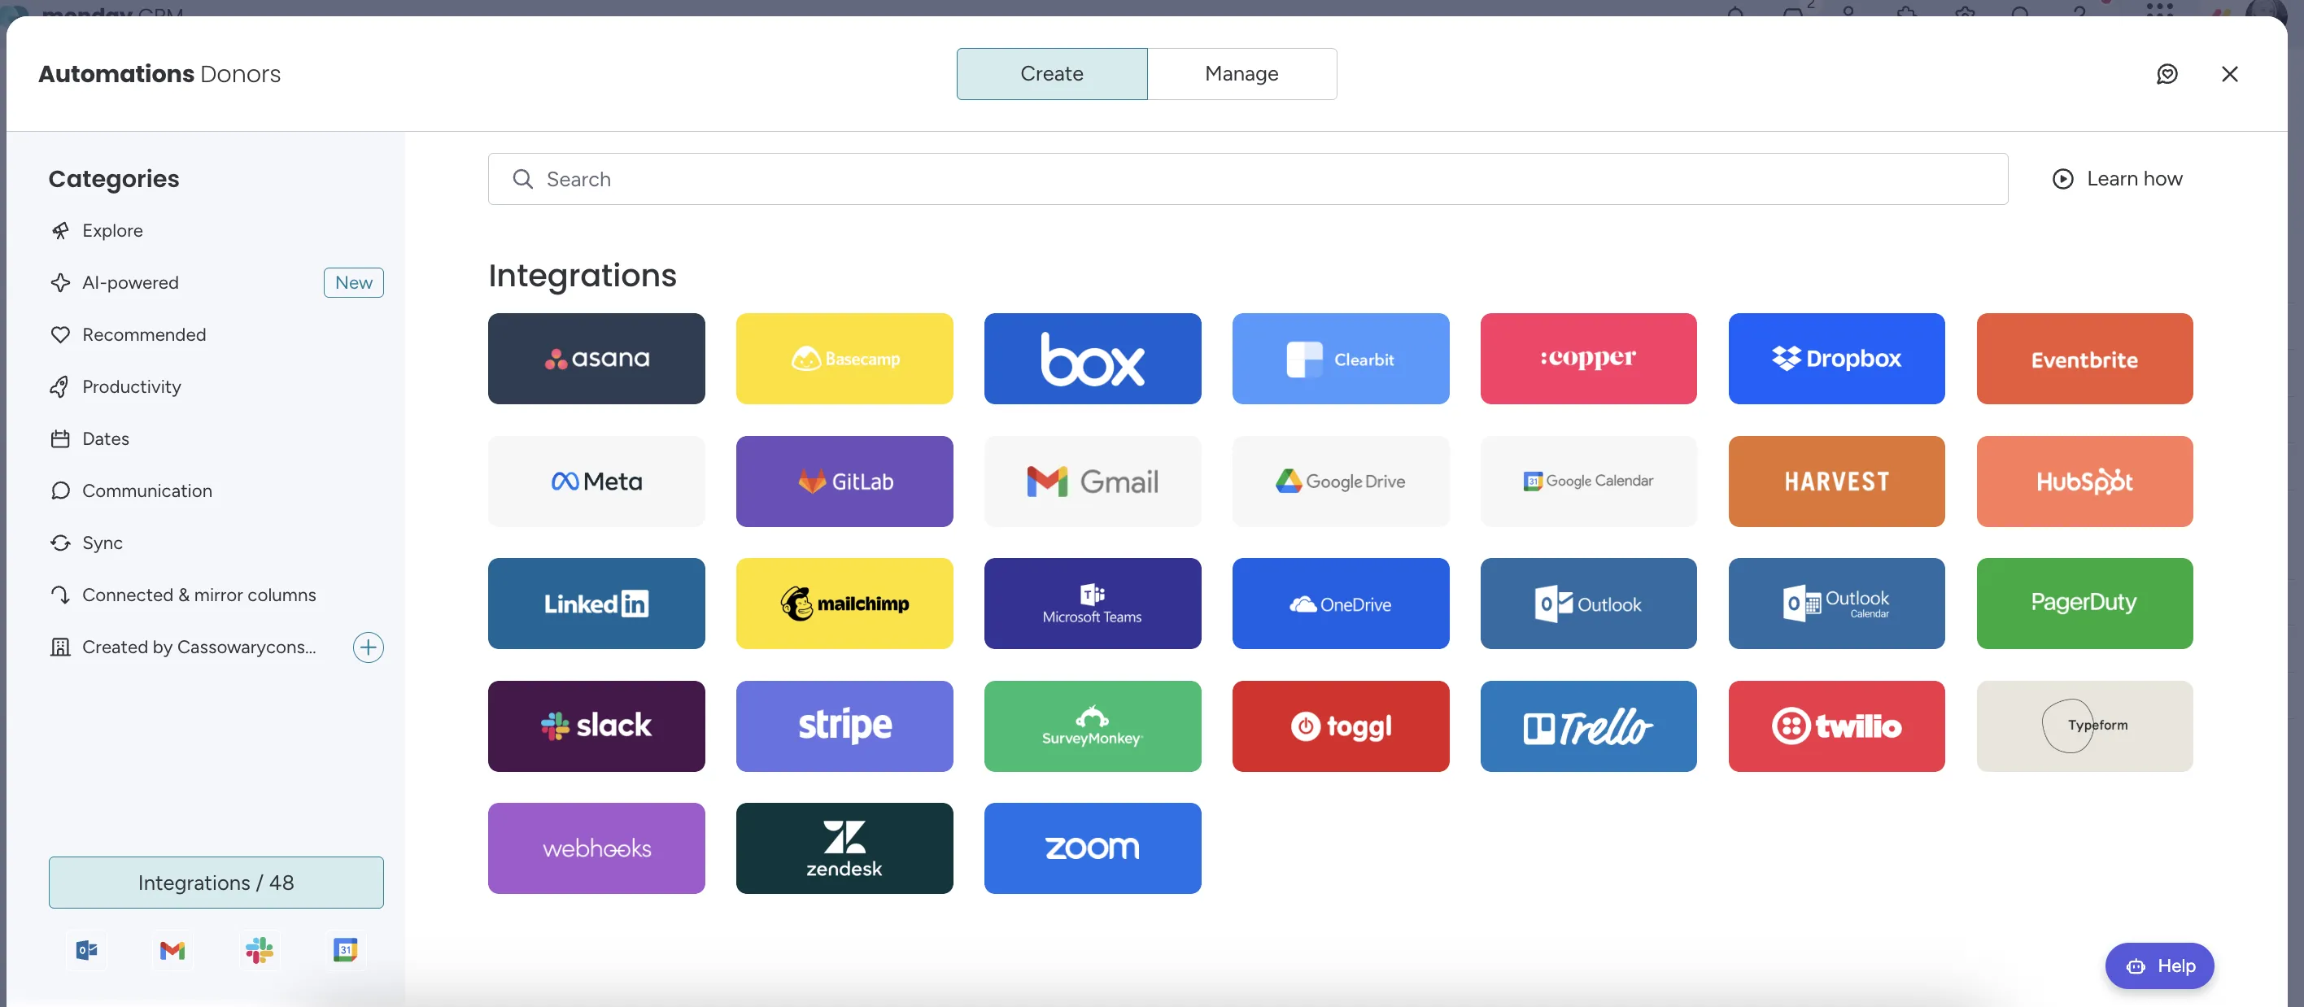Choose the Meta integration tile
Viewport: 2304px width, 1007px height.
596,482
